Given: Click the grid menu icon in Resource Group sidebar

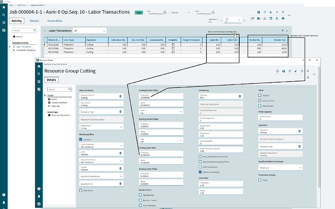Looking at the screenshot, I should 39,82.
